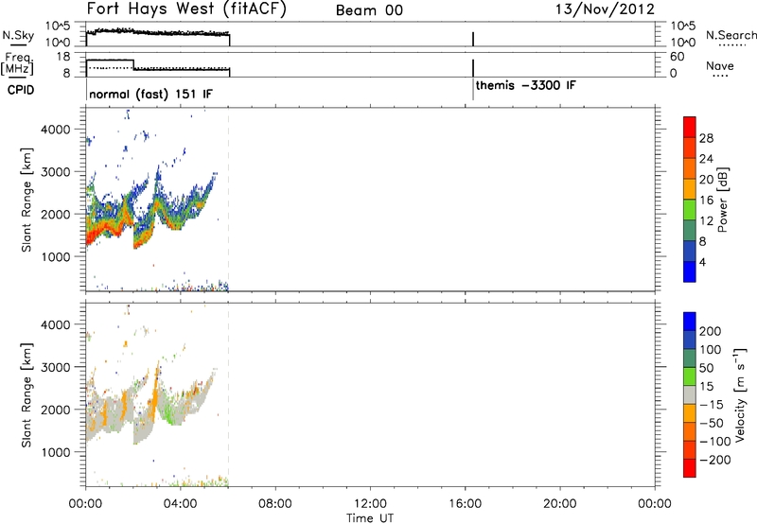This screenshot has width=757, height=524.
Task: Click the '20:00' time axis label
Action: click(560, 504)
